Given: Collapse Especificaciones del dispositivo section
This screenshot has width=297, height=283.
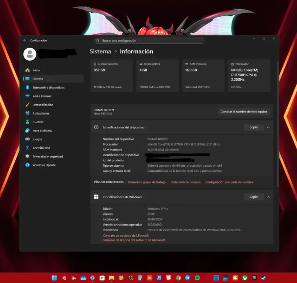Looking at the screenshot, I should [x=268, y=127].
